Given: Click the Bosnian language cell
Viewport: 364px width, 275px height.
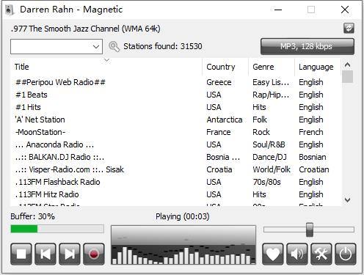Looking at the screenshot, I should 313,157.
